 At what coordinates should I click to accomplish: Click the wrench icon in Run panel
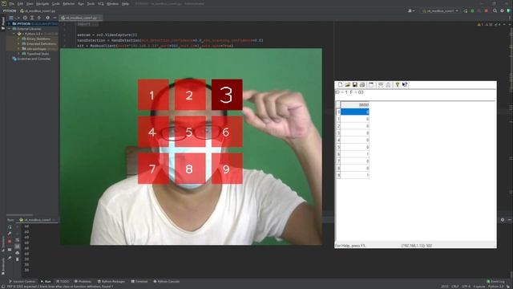tap(10, 234)
